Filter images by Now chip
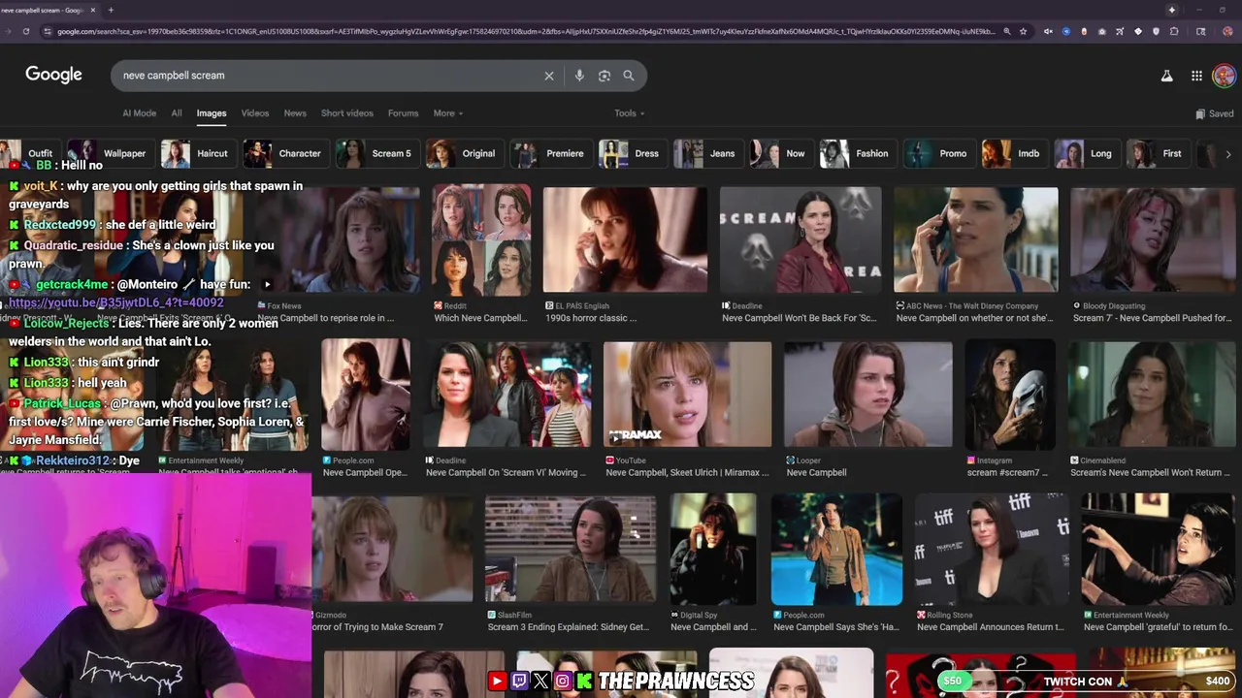 coord(780,153)
